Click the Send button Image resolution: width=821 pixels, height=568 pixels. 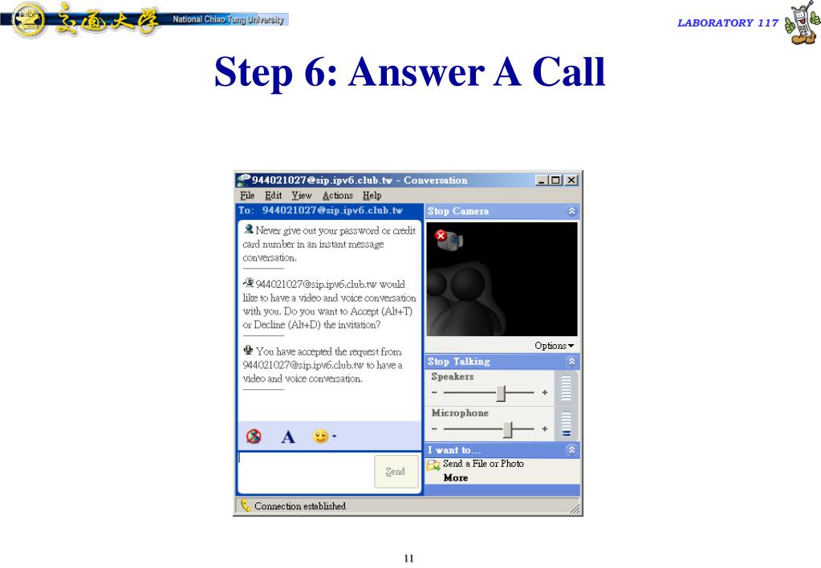pos(396,472)
